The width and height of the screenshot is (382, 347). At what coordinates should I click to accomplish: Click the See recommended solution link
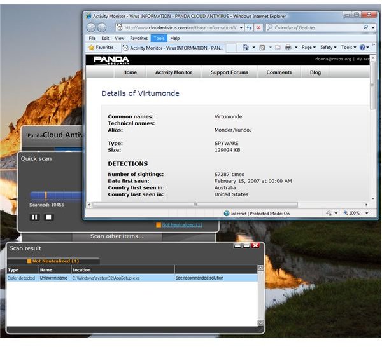click(x=199, y=278)
